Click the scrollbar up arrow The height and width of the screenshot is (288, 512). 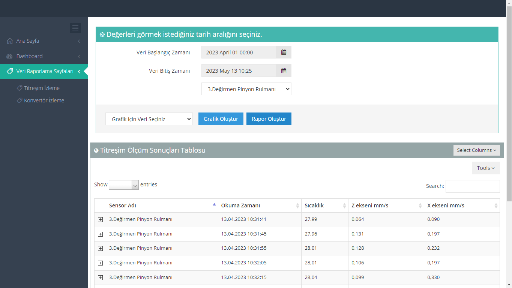[509, 3]
